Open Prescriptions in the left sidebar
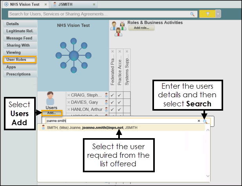The width and height of the screenshot is (242, 186). [x=18, y=74]
